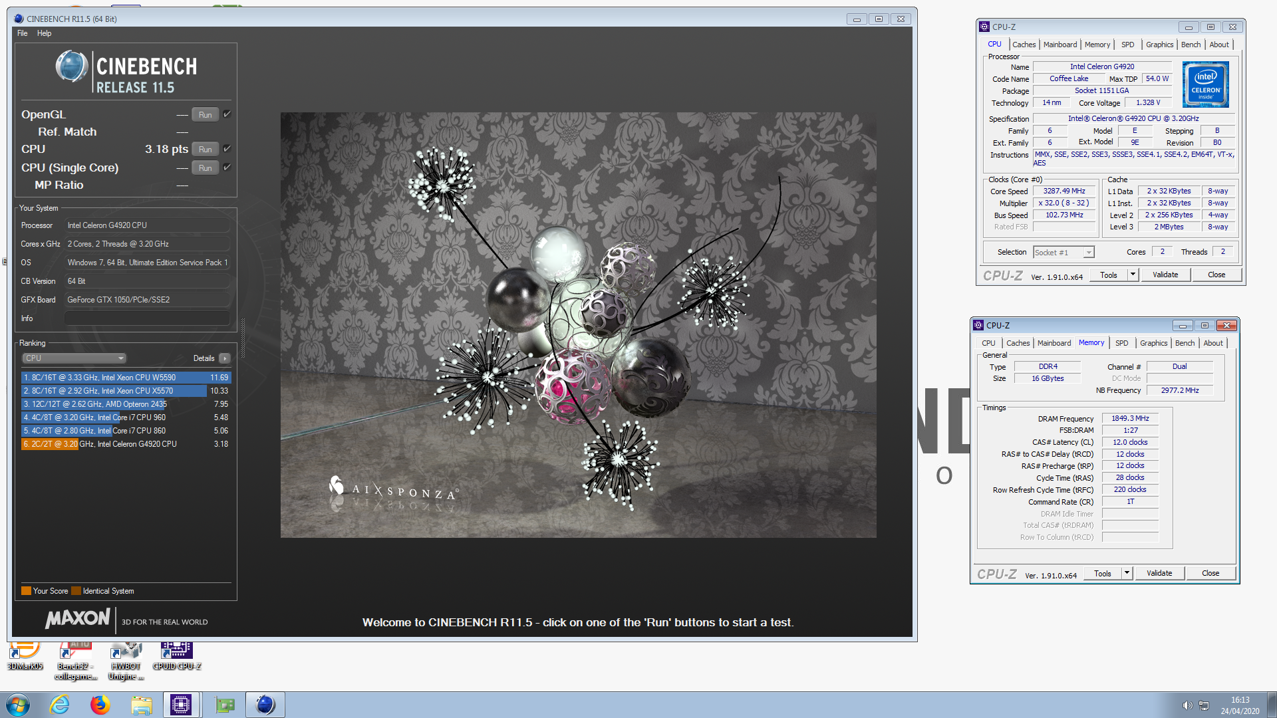This screenshot has width=1277, height=718.
Task: Click Tools button in top CPU-Z
Action: [x=1108, y=275]
